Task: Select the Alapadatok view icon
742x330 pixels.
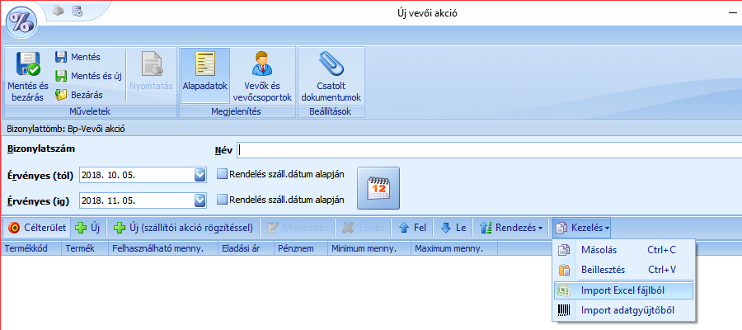Action: [204, 66]
